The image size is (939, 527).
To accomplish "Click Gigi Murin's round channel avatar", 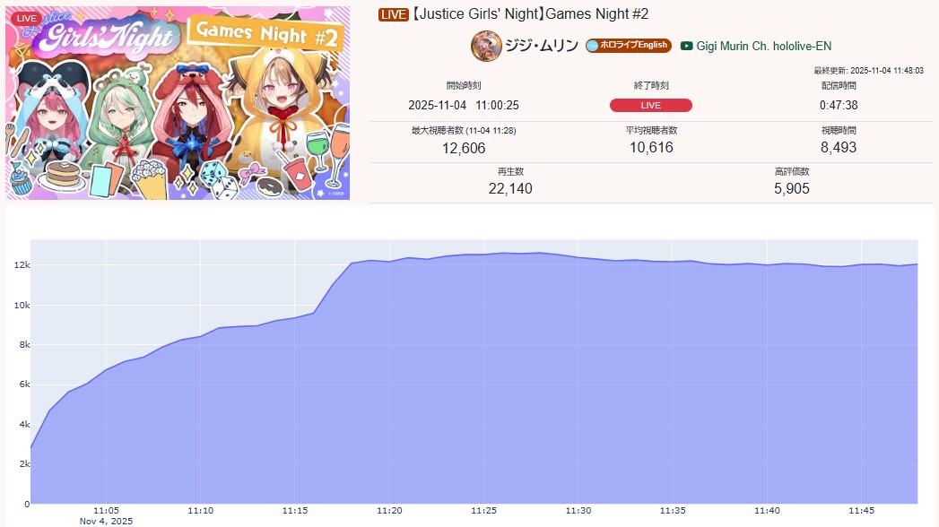I will (x=486, y=46).
